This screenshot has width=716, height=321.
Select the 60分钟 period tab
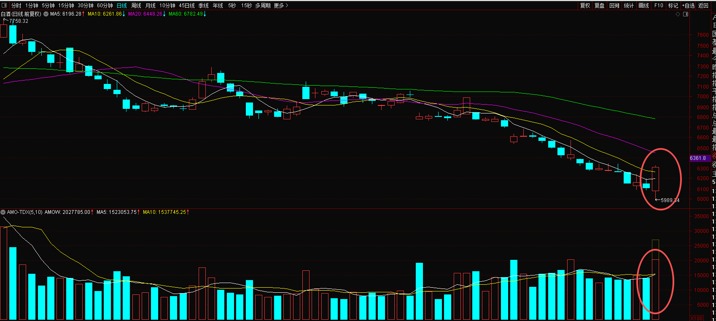[x=105, y=5]
